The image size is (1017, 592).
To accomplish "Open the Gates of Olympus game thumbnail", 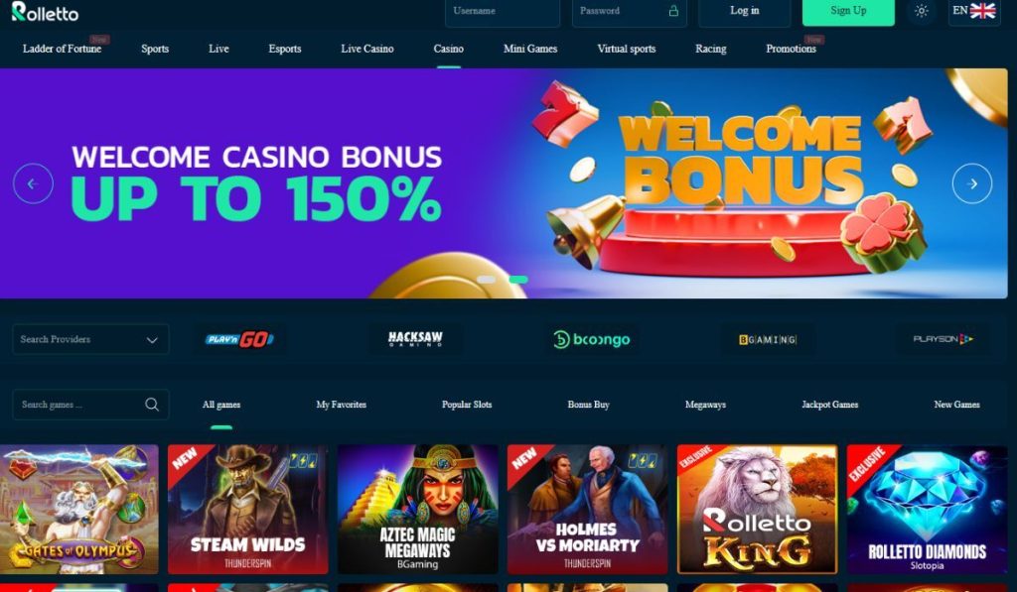I will coord(79,509).
